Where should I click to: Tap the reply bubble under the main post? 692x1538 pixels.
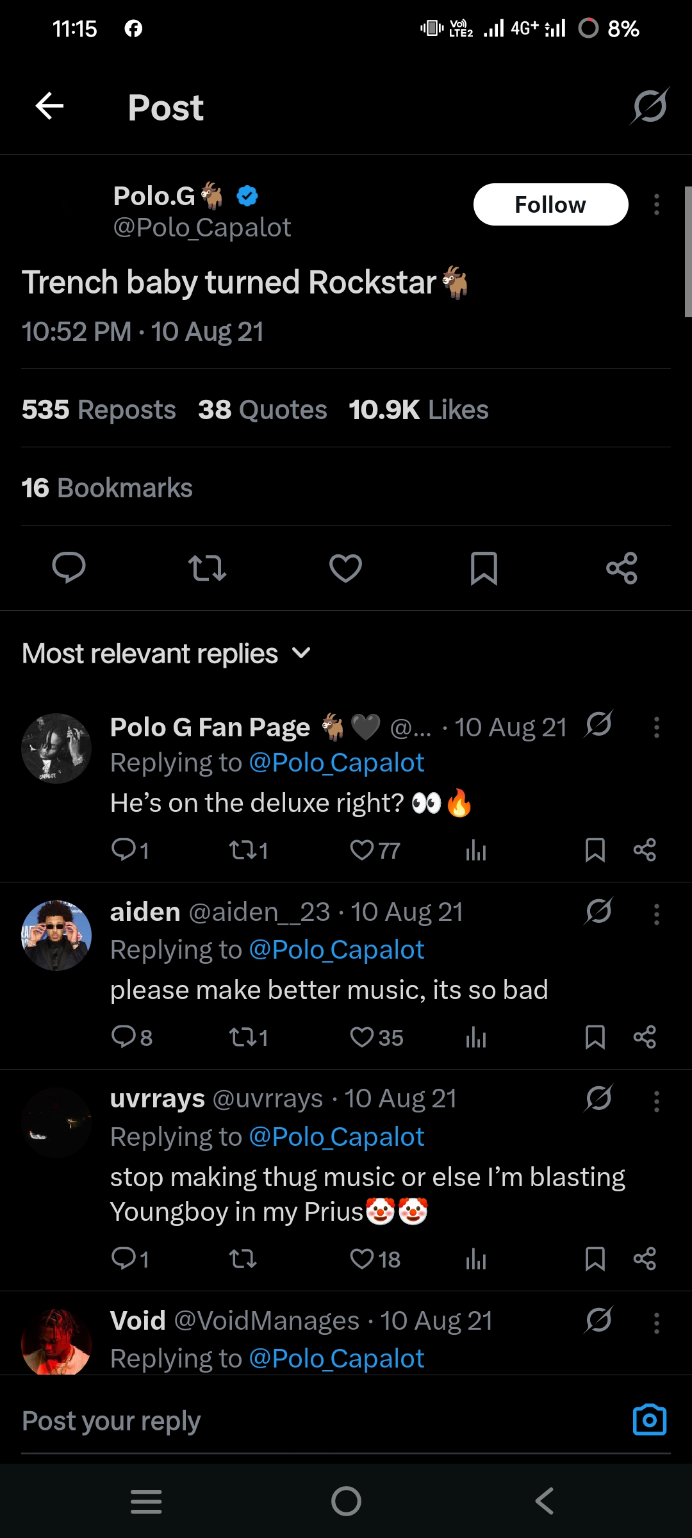(x=69, y=568)
